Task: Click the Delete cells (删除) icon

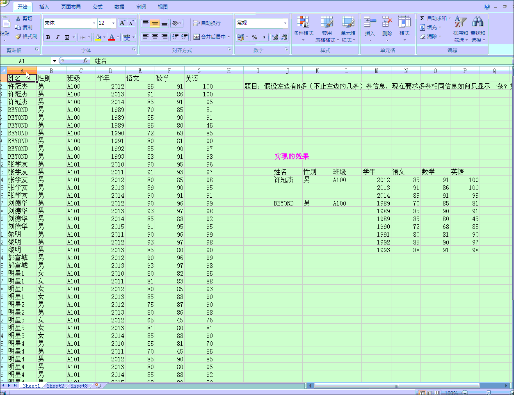Action: pyautogui.click(x=387, y=27)
